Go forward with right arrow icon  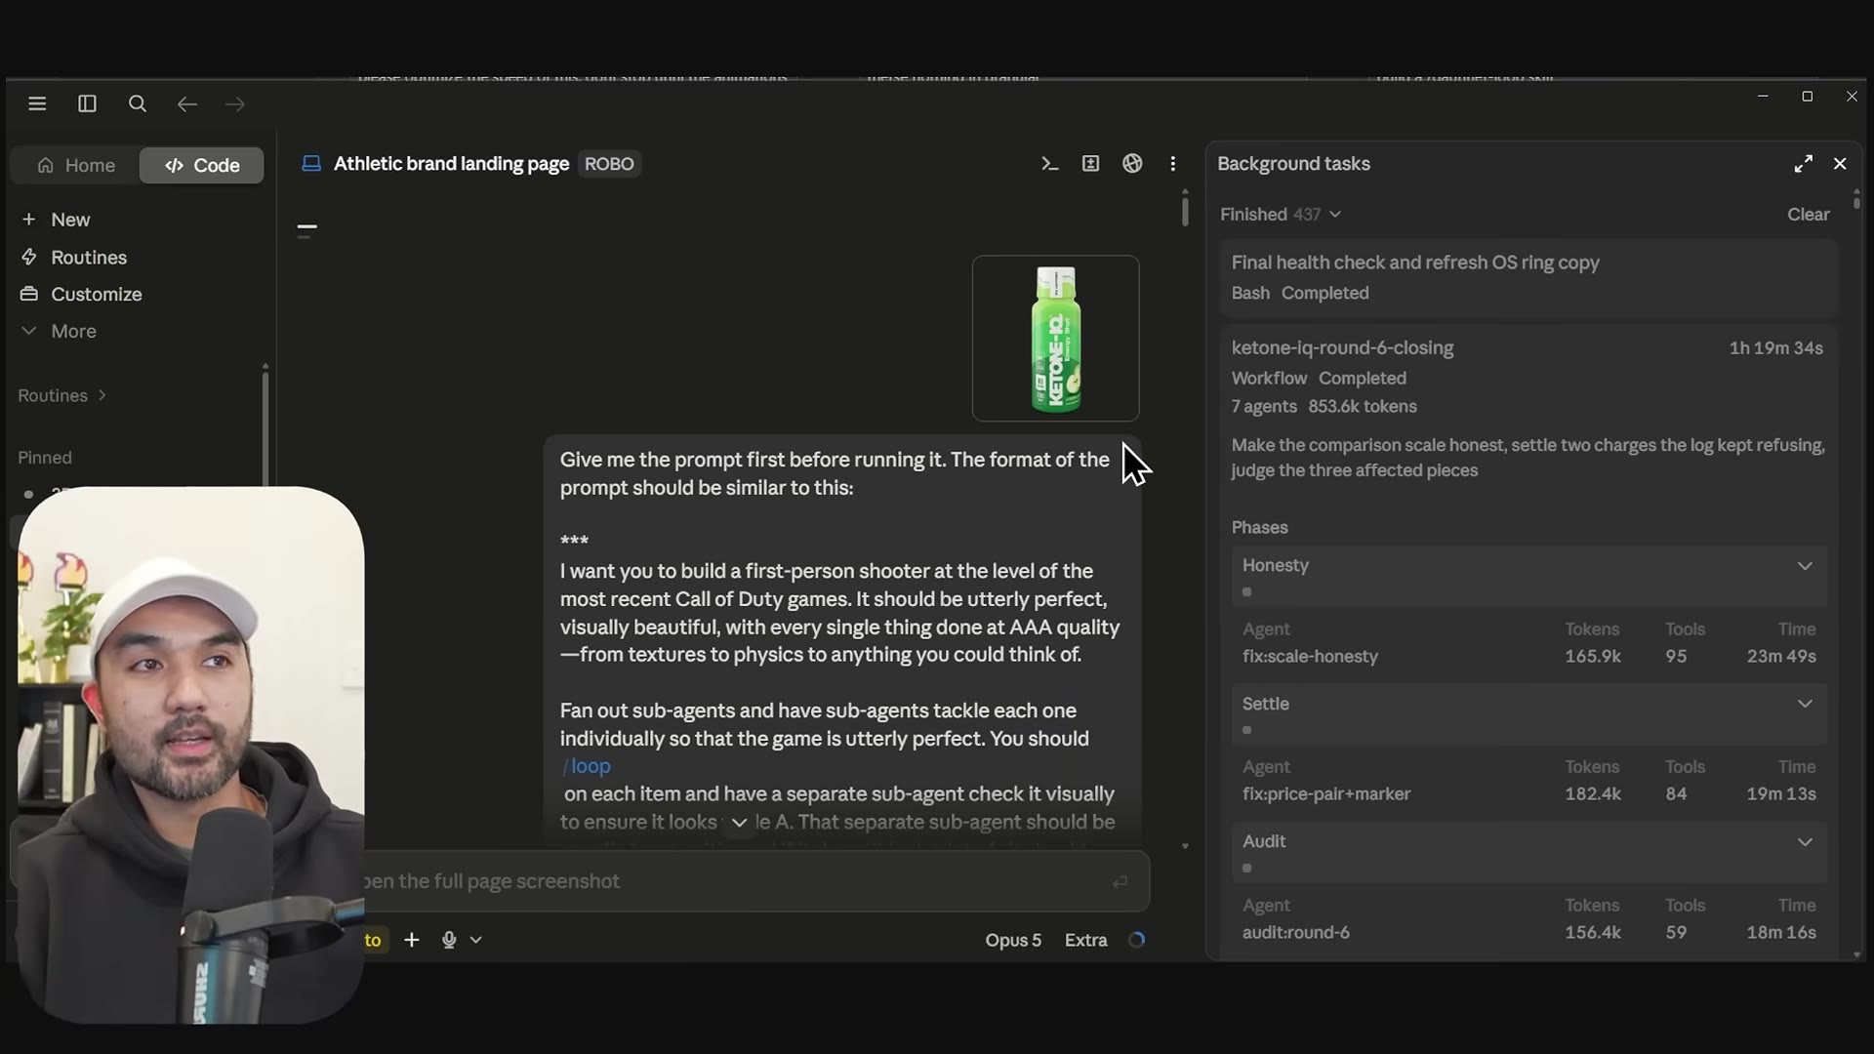click(235, 103)
